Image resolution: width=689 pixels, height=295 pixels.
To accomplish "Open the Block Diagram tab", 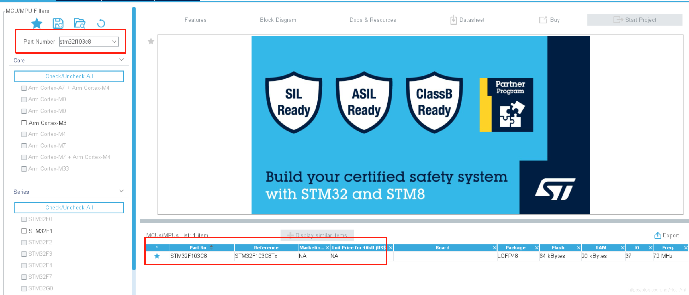I will tap(278, 20).
